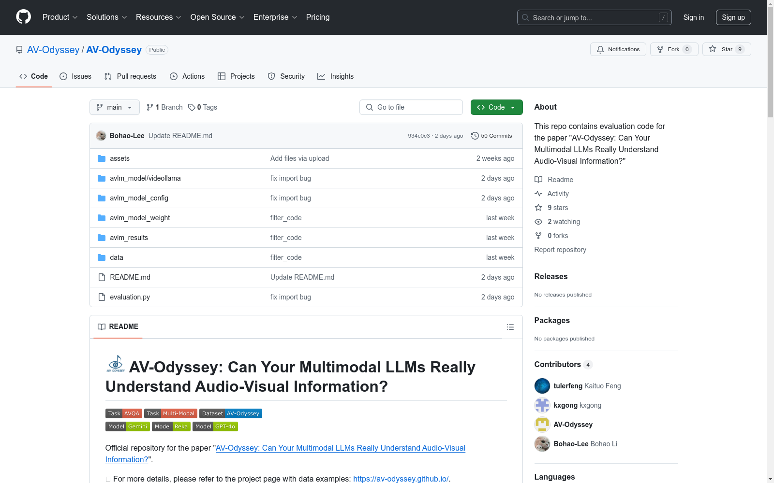Image resolution: width=774 pixels, height=483 pixels.
Task: Open the Enterprise dropdown
Action: [x=275, y=17]
